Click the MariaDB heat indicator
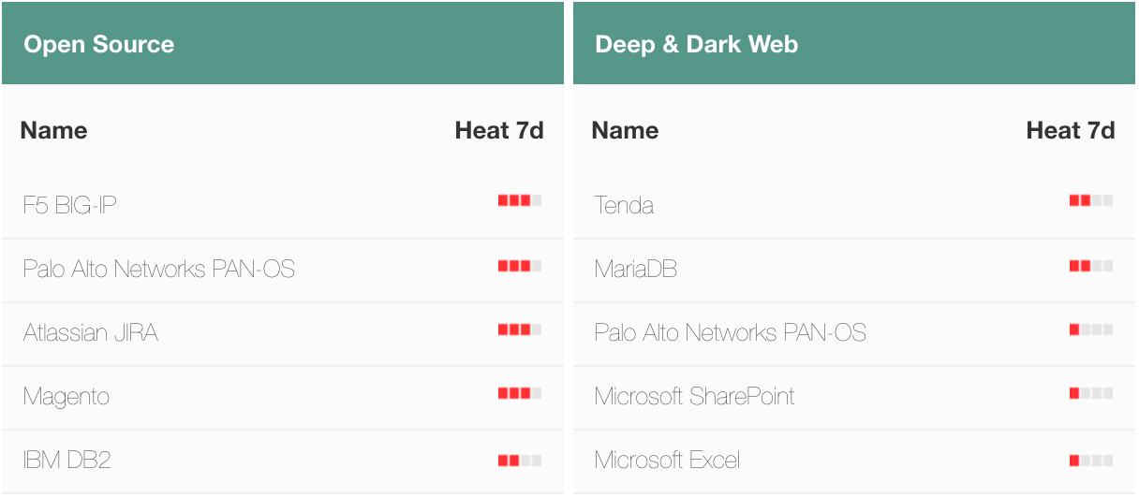Viewport: 1139px width, 498px height. tap(1091, 266)
